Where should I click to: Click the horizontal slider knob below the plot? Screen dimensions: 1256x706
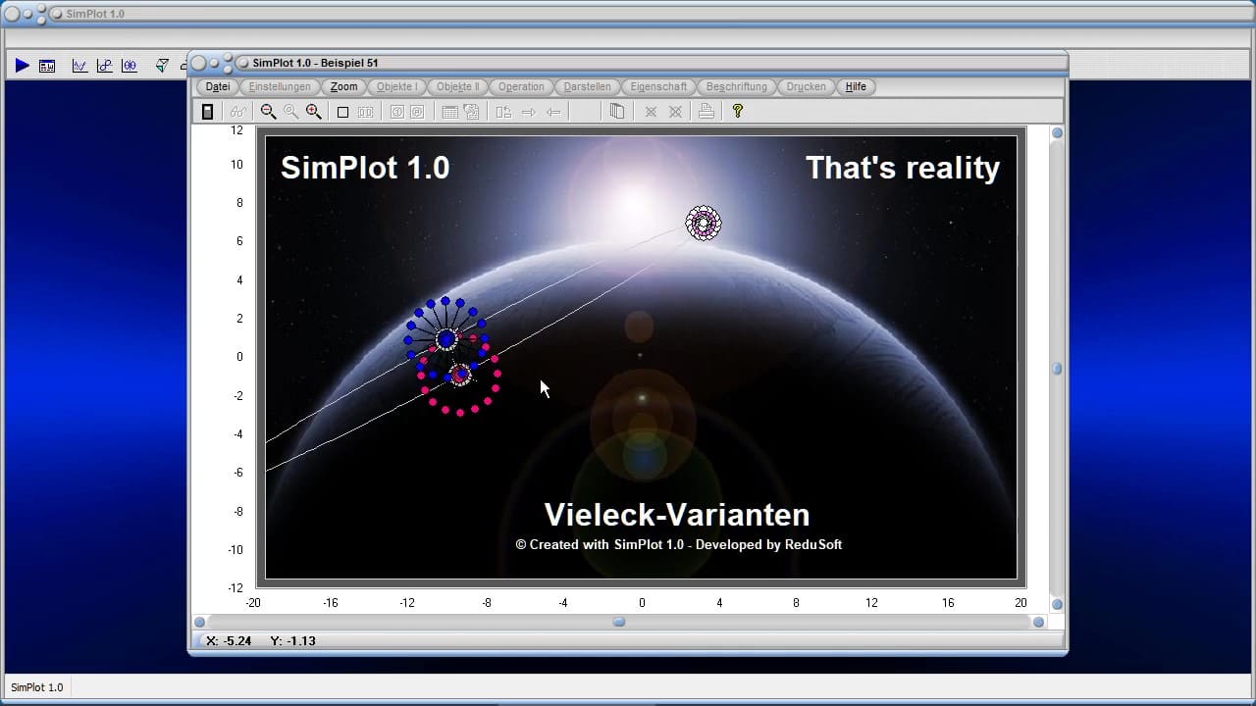pos(619,622)
